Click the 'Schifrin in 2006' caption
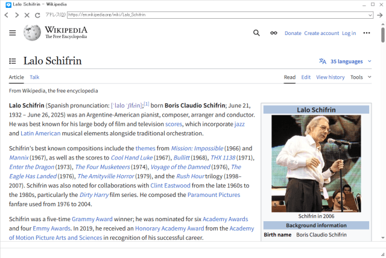 (316, 216)
